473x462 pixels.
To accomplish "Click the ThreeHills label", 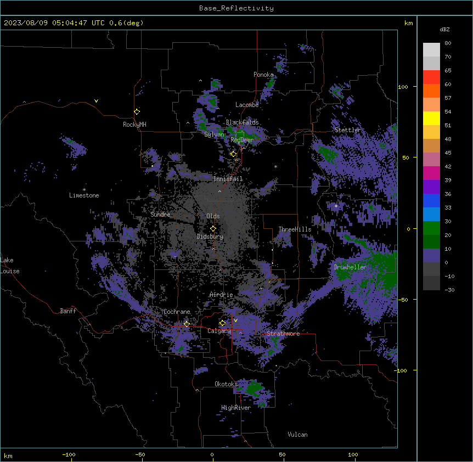I will click(x=295, y=229).
